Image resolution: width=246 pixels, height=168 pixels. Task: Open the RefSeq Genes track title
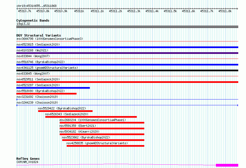28,159
